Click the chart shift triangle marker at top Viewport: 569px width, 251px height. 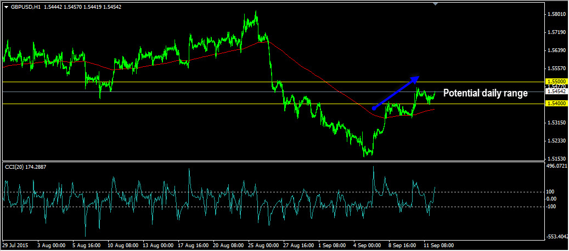436,4
